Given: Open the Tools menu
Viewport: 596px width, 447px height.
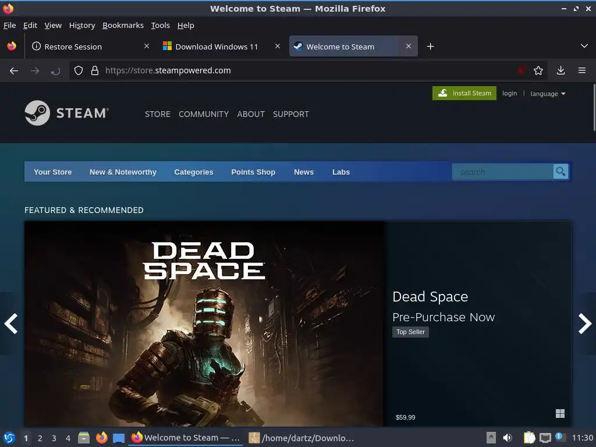Looking at the screenshot, I should pyautogui.click(x=161, y=25).
